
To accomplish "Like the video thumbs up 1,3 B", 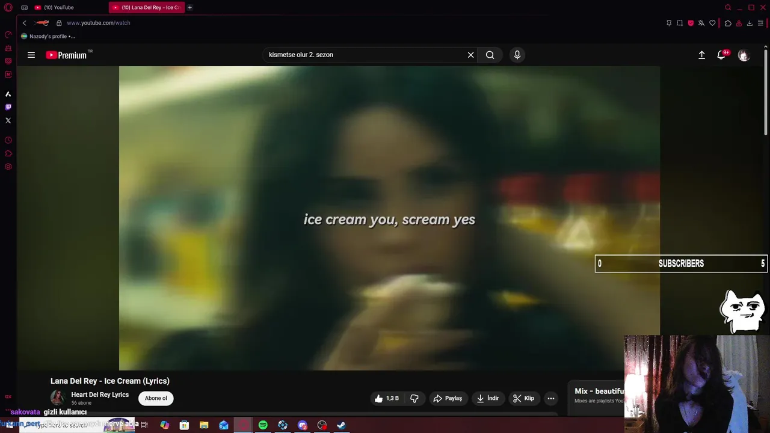I will [x=387, y=398].
